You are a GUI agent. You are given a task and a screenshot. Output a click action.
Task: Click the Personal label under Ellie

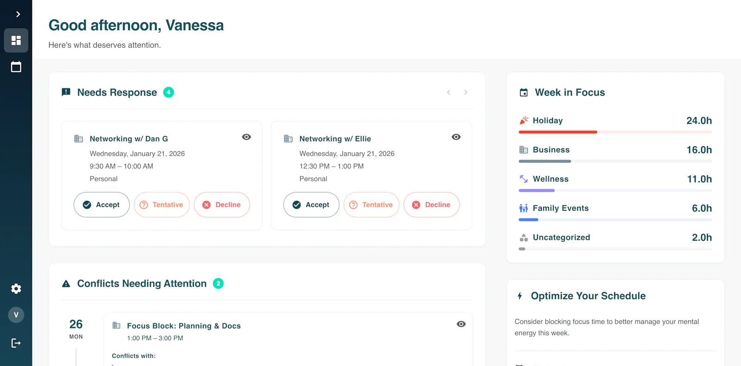tap(314, 179)
